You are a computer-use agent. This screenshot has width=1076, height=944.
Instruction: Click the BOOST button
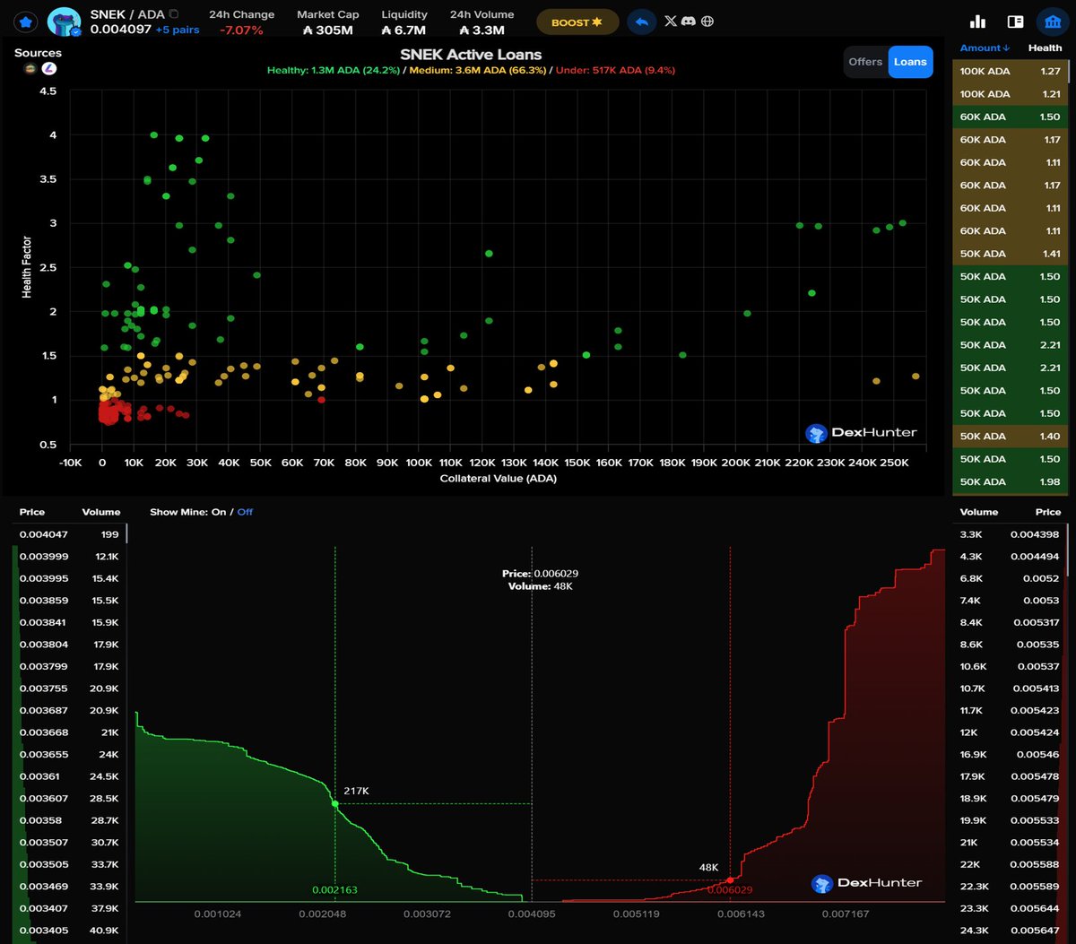tap(577, 22)
